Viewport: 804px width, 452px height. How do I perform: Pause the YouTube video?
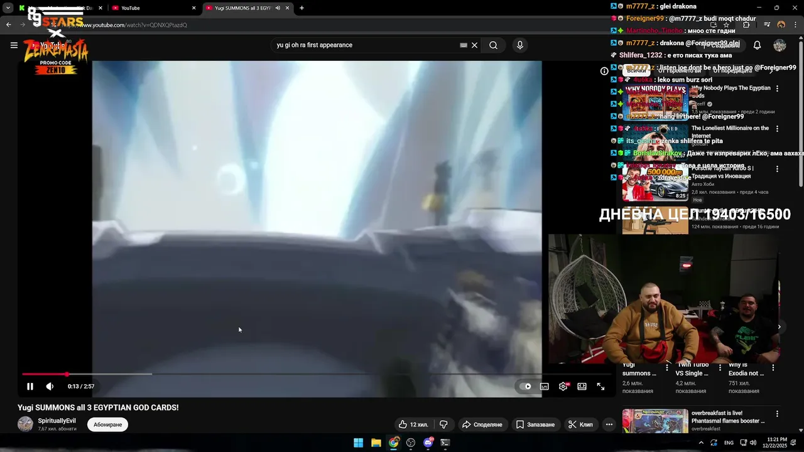30,387
